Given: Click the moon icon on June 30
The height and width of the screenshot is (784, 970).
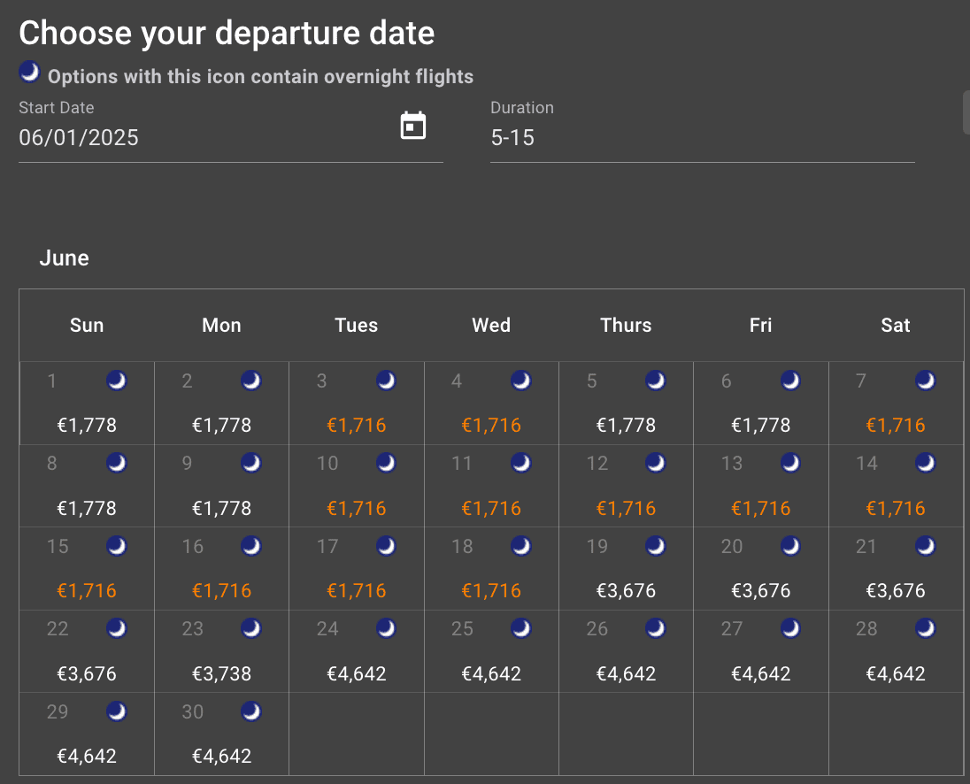Looking at the screenshot, I should tap(251, 711).
